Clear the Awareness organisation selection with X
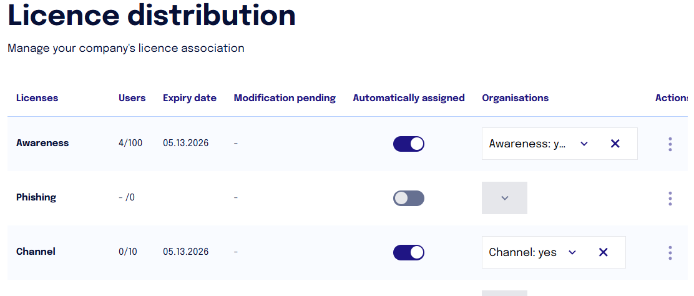The width and height of the screenshot is (694, 296). point(615,144)
